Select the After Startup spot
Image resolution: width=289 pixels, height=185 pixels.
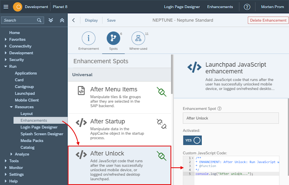[x=120, y=130]
